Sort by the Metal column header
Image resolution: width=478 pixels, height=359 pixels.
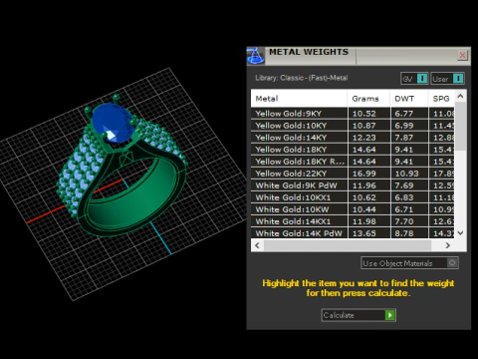(299, 99)
